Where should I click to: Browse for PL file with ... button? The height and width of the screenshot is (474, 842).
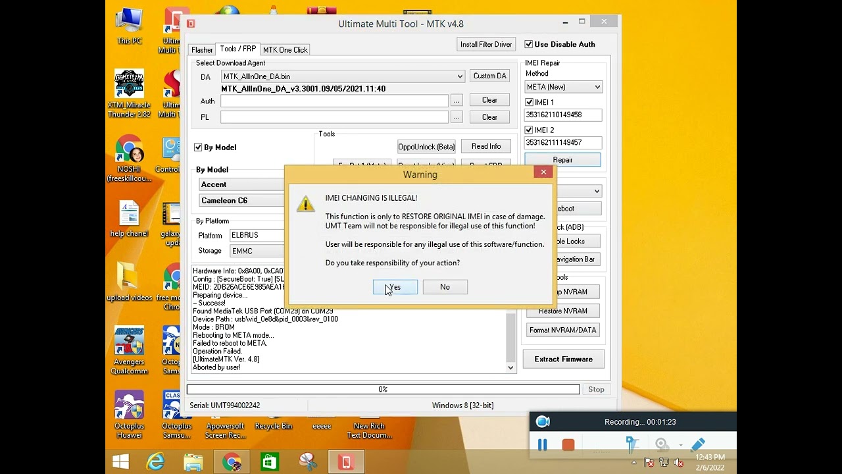457,117
